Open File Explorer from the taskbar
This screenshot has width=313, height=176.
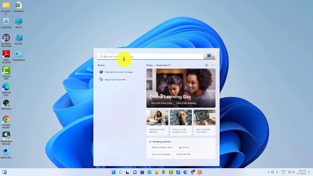point(156,172)
